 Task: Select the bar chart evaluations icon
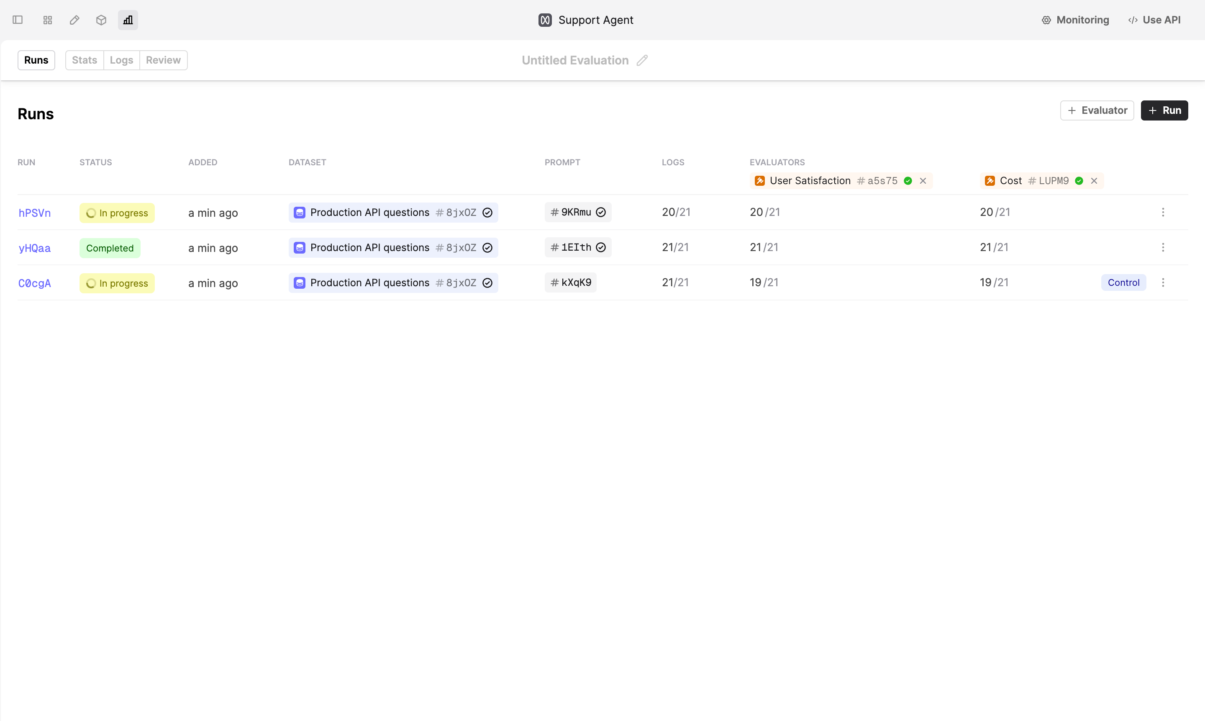(128, 20)
